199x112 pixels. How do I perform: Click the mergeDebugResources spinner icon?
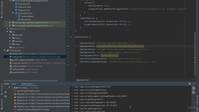[15, 91]
